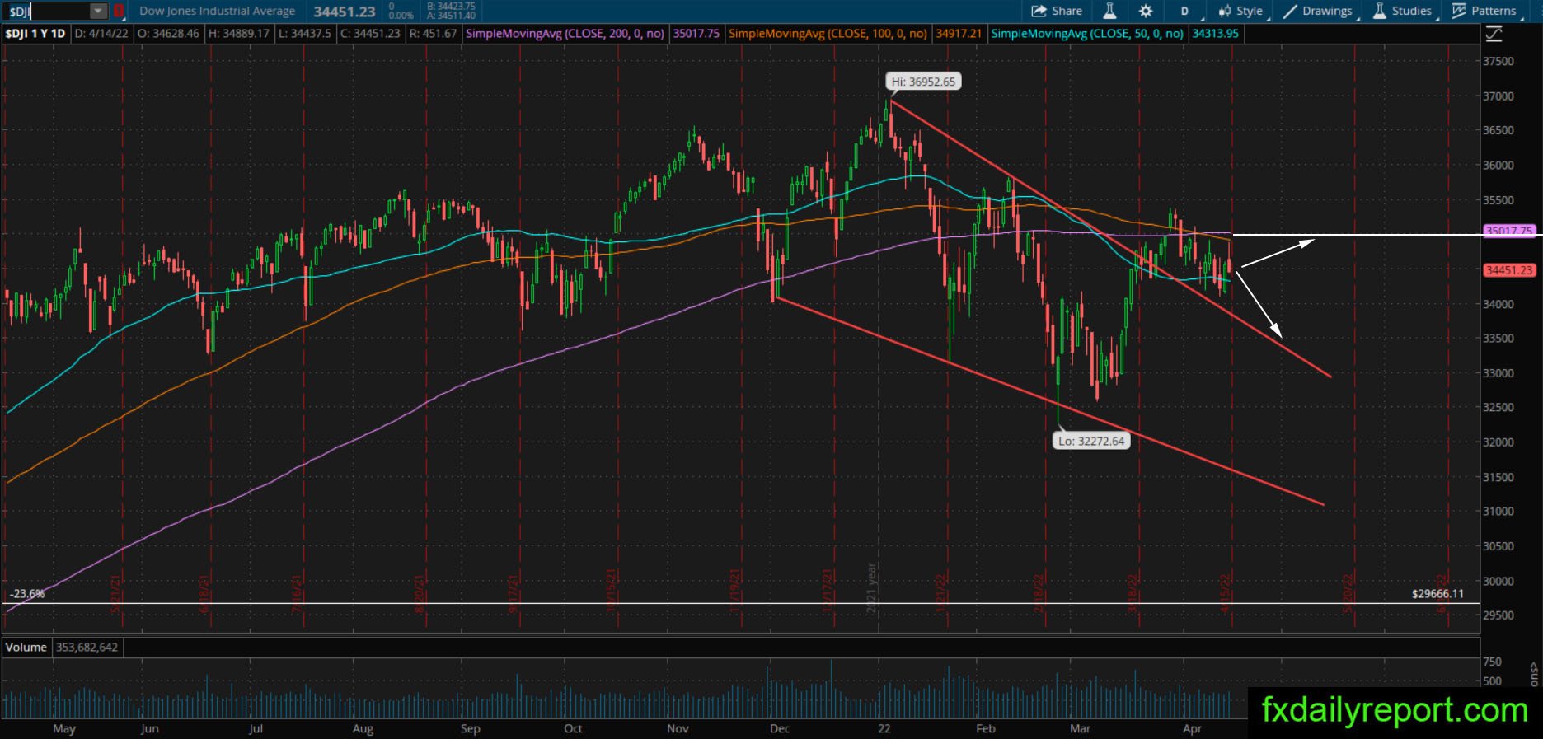The image size is (1543, 739).
Task: Click the Feb label on the time axis
Action: (985, 728)
